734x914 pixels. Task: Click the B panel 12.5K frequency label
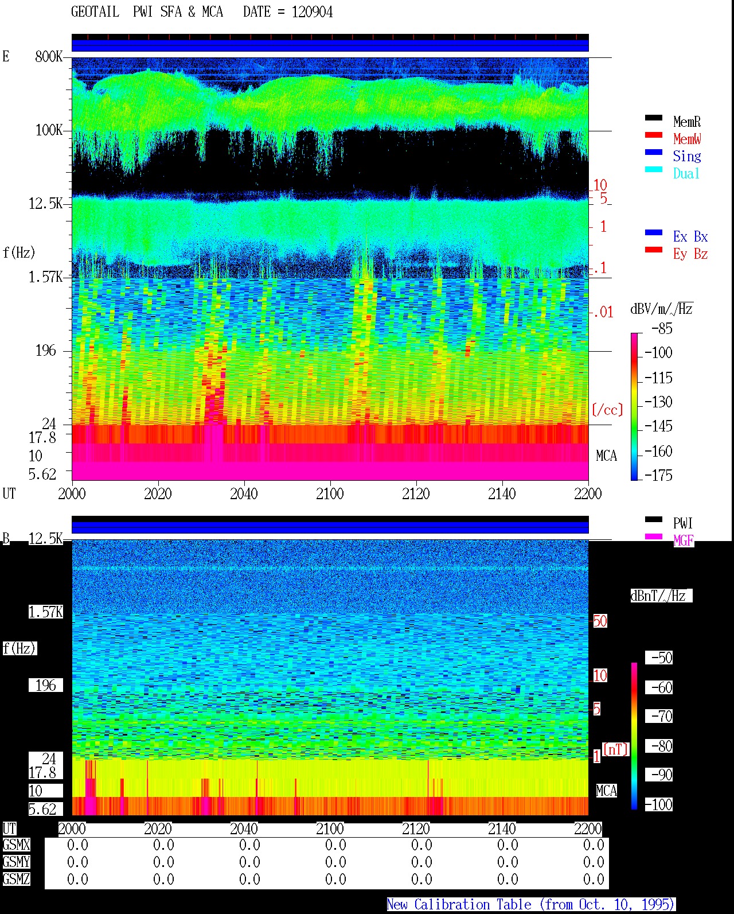coord(45,538)
